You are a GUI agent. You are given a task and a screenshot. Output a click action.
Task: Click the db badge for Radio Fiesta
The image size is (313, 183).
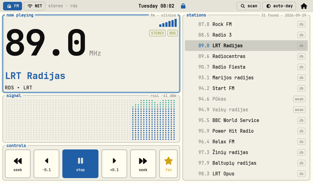point(301,67)
